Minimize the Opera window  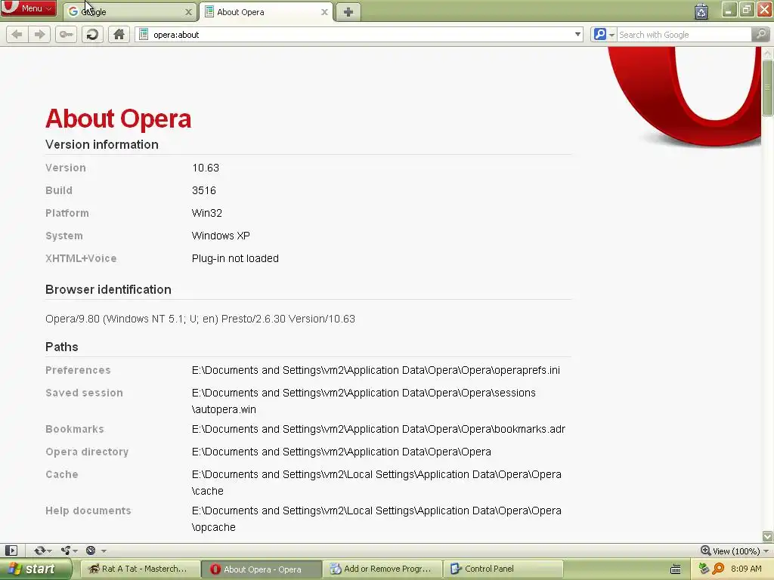729,10
